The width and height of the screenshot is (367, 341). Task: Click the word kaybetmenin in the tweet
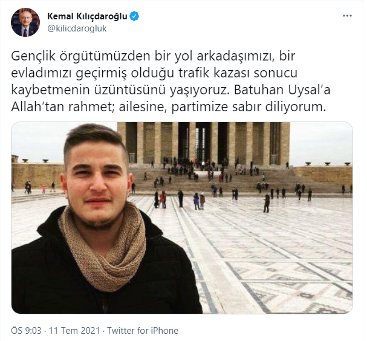[x=51, y=90]
